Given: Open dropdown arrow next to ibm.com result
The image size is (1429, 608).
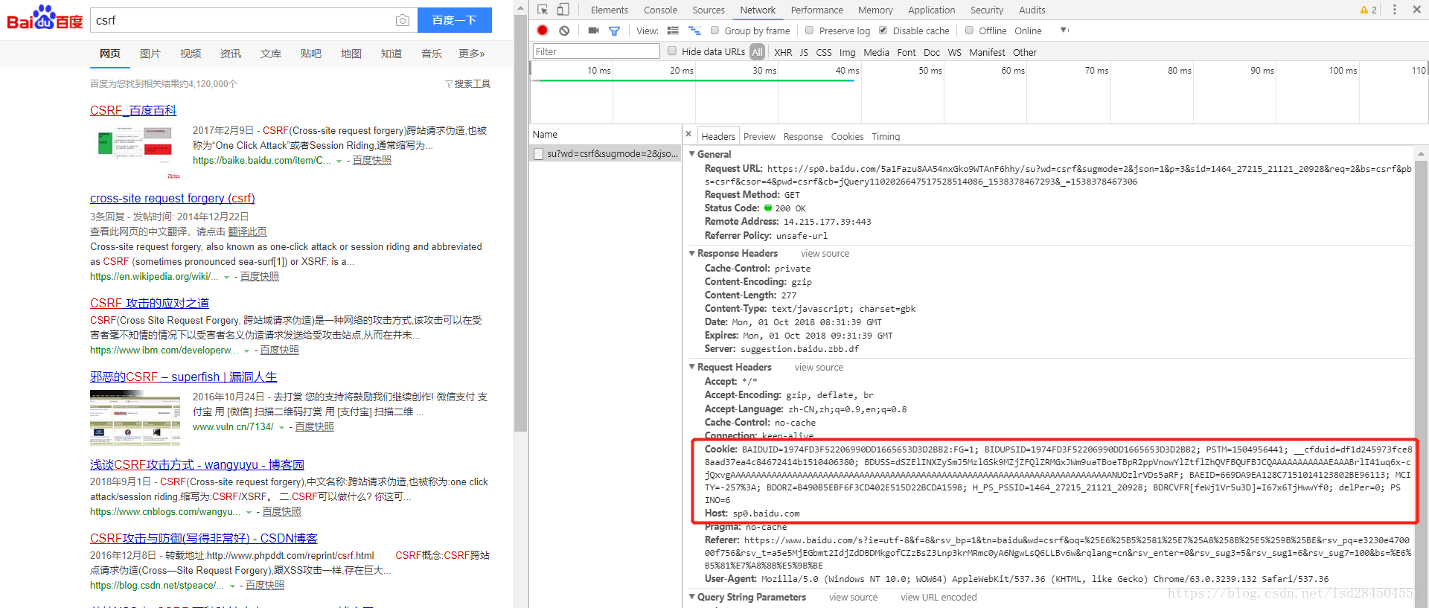Looking at the screenshot, I should click(247, 351).
